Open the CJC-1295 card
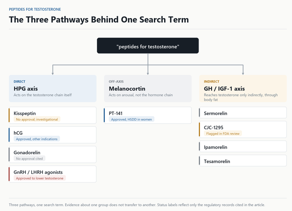This screenshot has height=211, width=292. coord(243,130)
